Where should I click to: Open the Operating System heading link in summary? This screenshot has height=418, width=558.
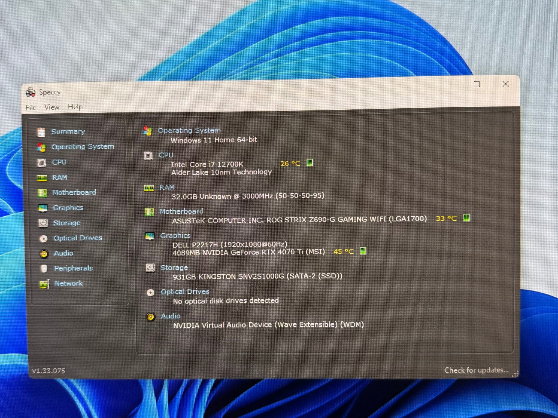click(x=189, y=131)
